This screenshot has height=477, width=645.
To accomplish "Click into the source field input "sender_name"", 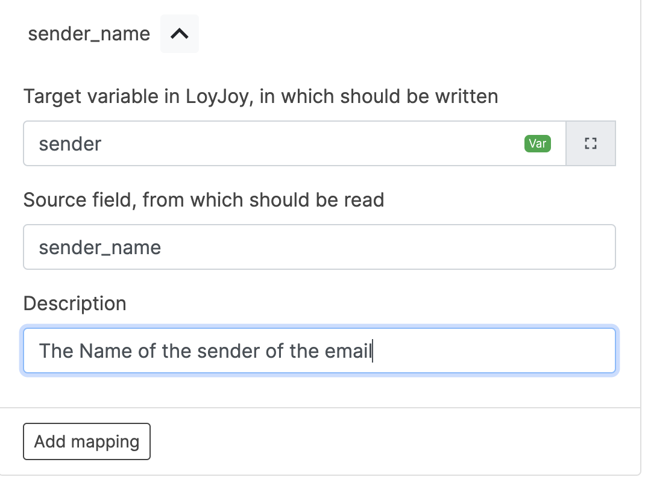I will [x=319, y=247].
